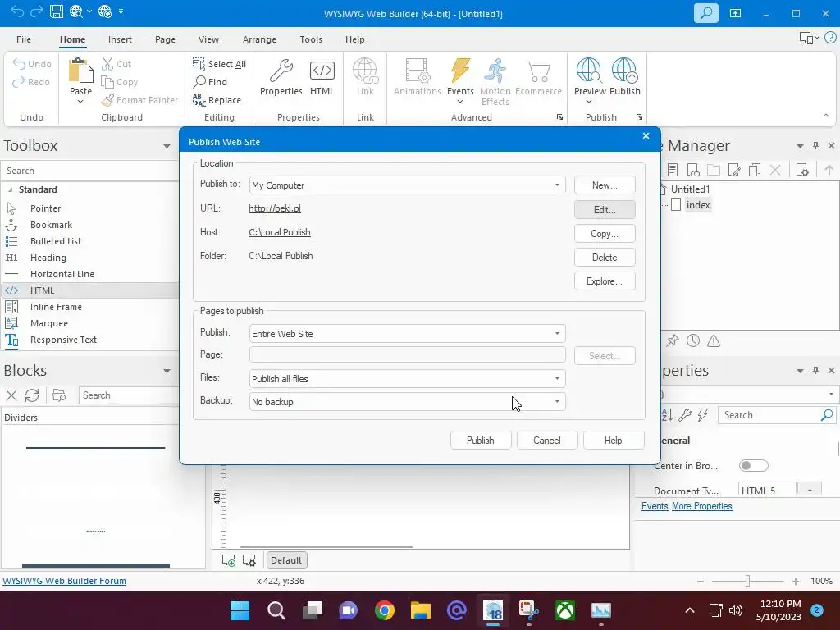Switch to the Tools tab

click(311, 39)
